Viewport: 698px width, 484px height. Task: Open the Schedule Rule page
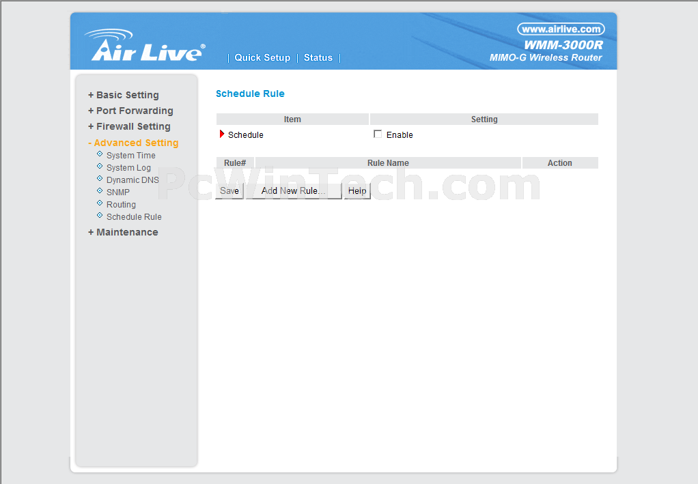[134, 216]
